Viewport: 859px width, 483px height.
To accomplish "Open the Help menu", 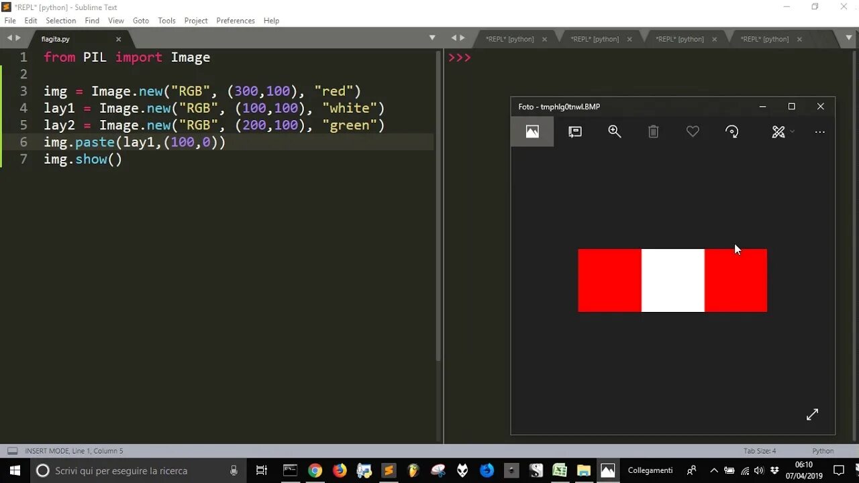I will [271, 21].
